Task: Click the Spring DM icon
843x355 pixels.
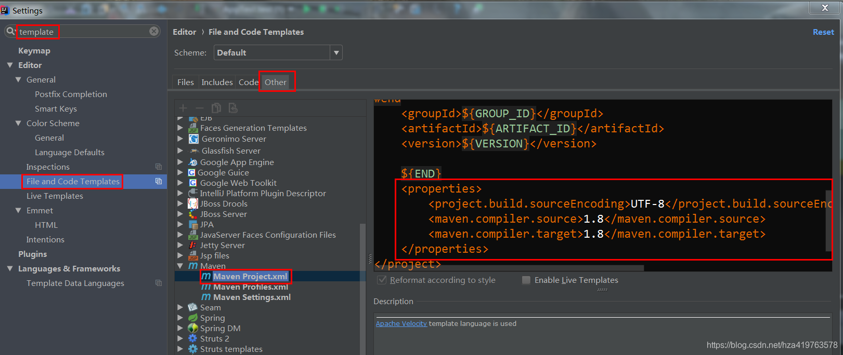Action: 193,329
